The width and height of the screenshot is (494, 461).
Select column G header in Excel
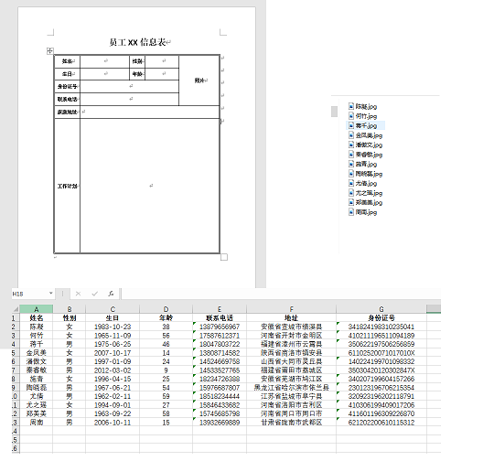click(x=381, y=309)
